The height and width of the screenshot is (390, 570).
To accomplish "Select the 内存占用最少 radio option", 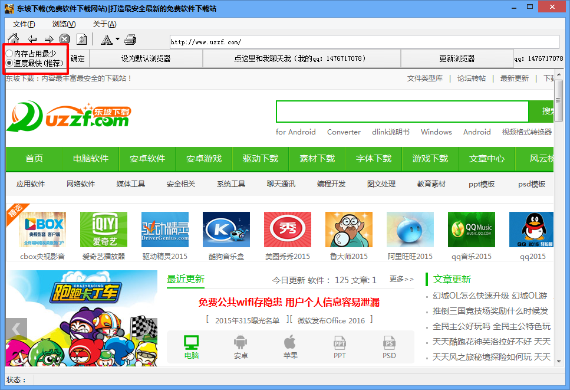I will (x=31, y=54).
